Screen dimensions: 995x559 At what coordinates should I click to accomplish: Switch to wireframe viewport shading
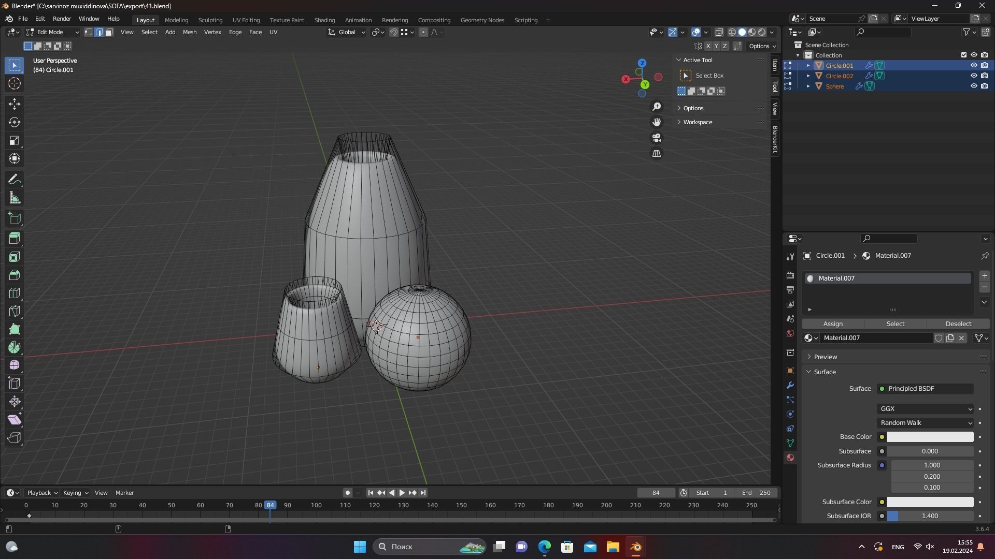(x=732, y=32)
